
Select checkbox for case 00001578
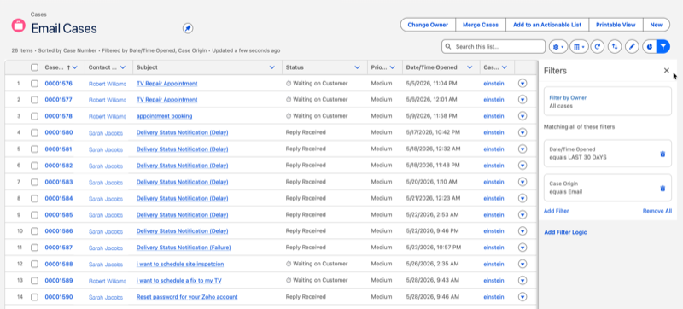click(34, 116)
